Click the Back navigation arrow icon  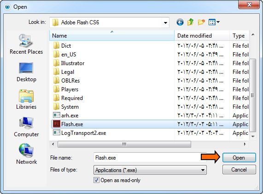point(180,22)
